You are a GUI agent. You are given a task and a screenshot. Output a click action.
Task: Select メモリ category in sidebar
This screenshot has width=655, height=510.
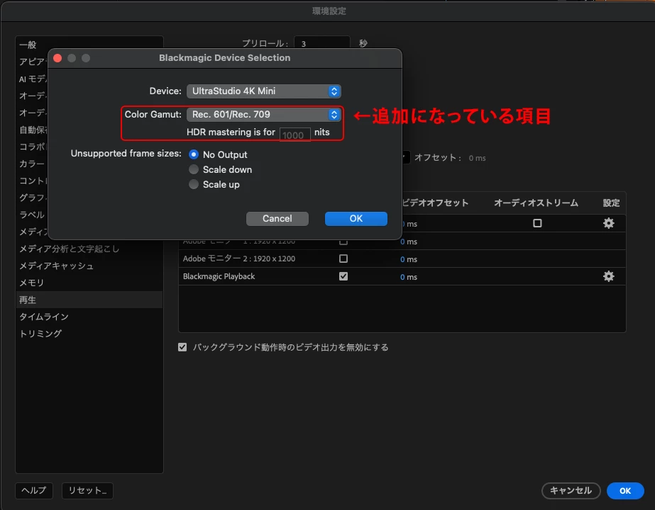(x=31, y=283)
